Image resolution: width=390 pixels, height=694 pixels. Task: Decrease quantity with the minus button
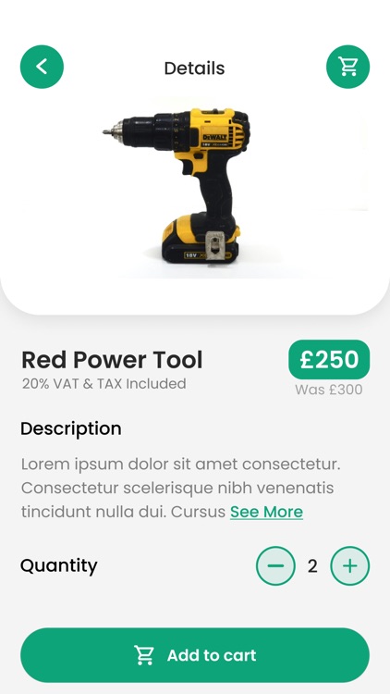coord(275,565)
